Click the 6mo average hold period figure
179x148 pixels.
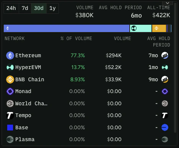tap(136, 16)
